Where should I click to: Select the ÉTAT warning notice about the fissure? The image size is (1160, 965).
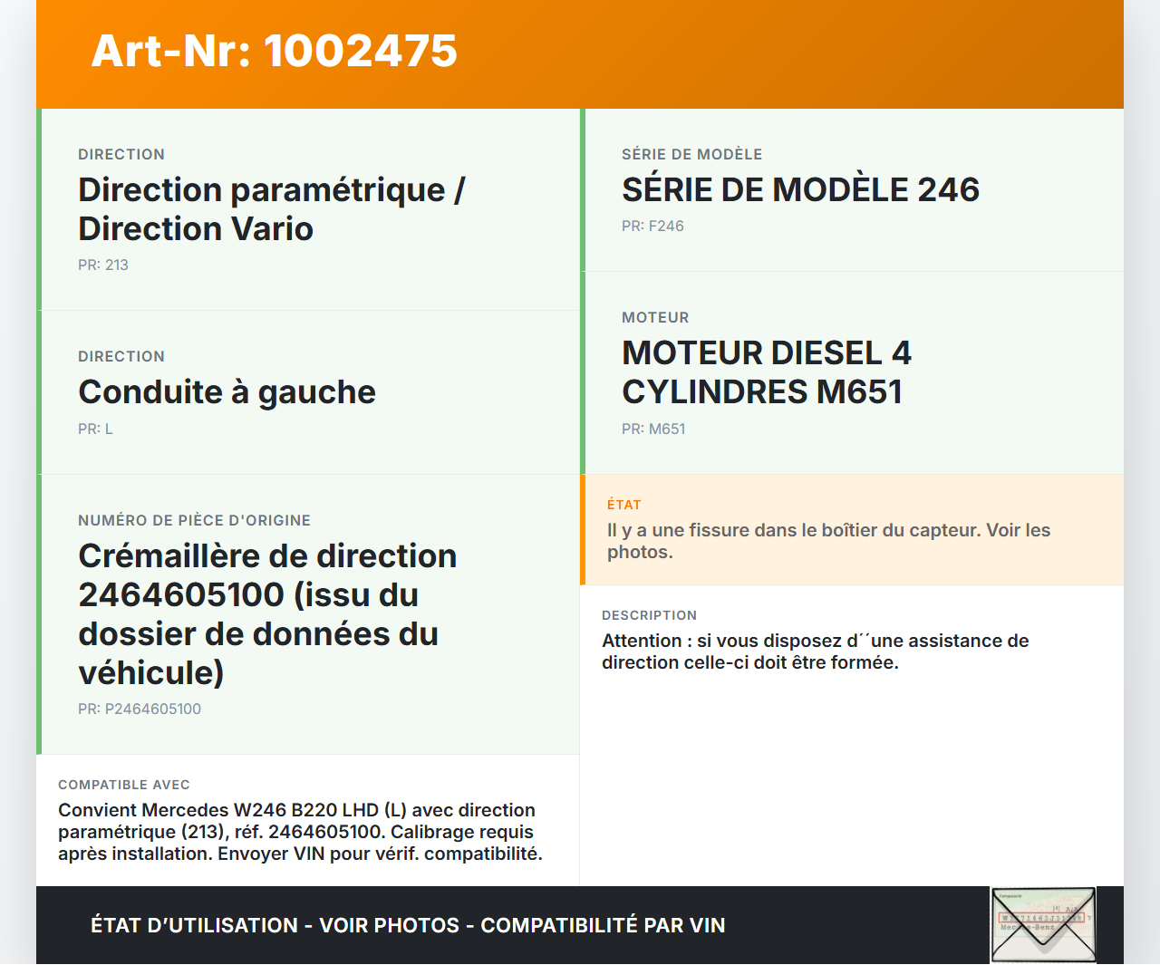pos(852,530)
